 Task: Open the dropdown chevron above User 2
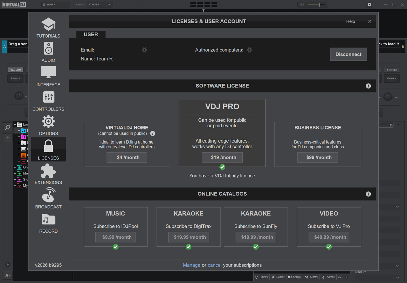[x=397, y=266]
